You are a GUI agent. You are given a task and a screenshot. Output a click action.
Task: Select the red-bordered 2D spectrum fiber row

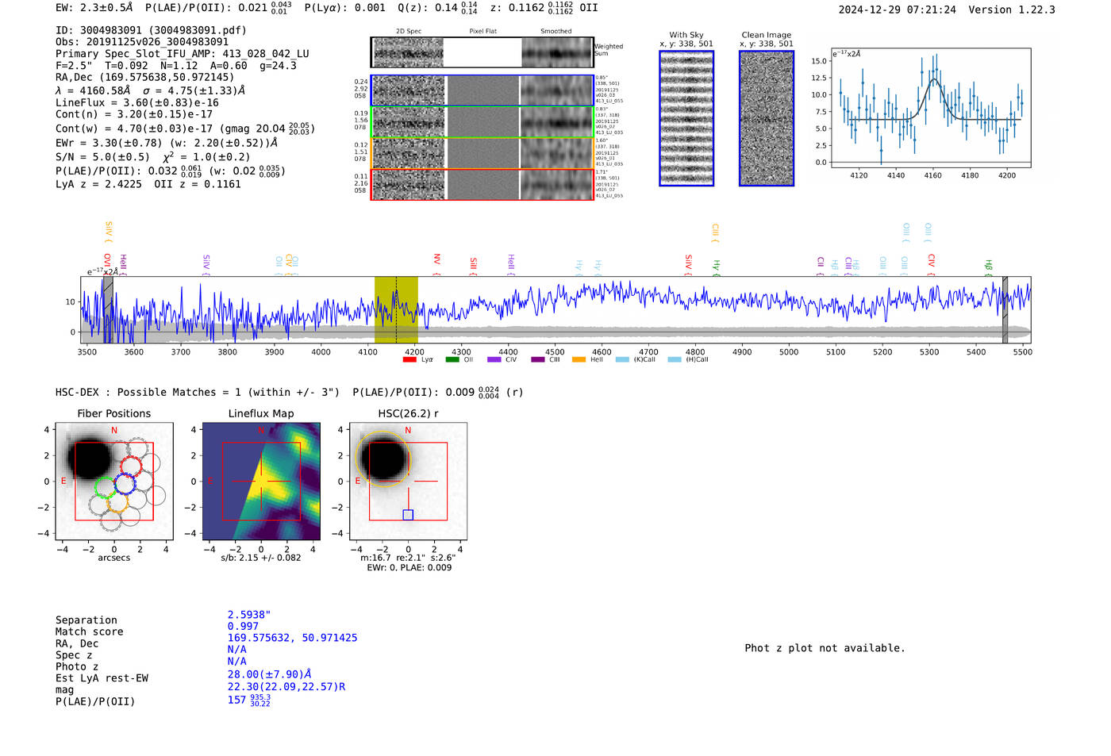(482, 184)
